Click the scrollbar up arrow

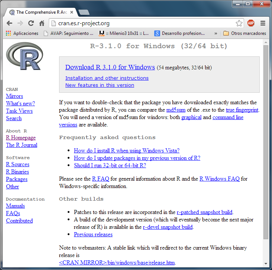click(x=266, y=42)
